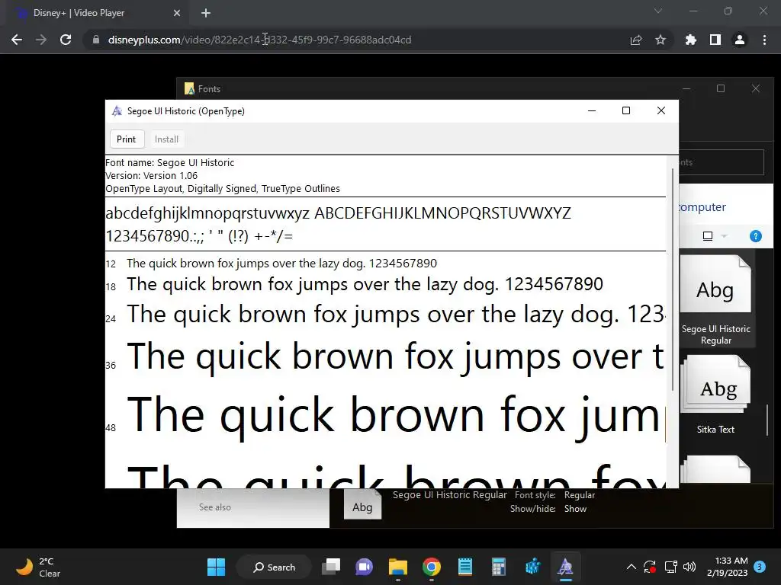The width and height of the screenshot is (781, 585).
Task: Open Chat app on taskbar
Action: click(x=364, y=567)
